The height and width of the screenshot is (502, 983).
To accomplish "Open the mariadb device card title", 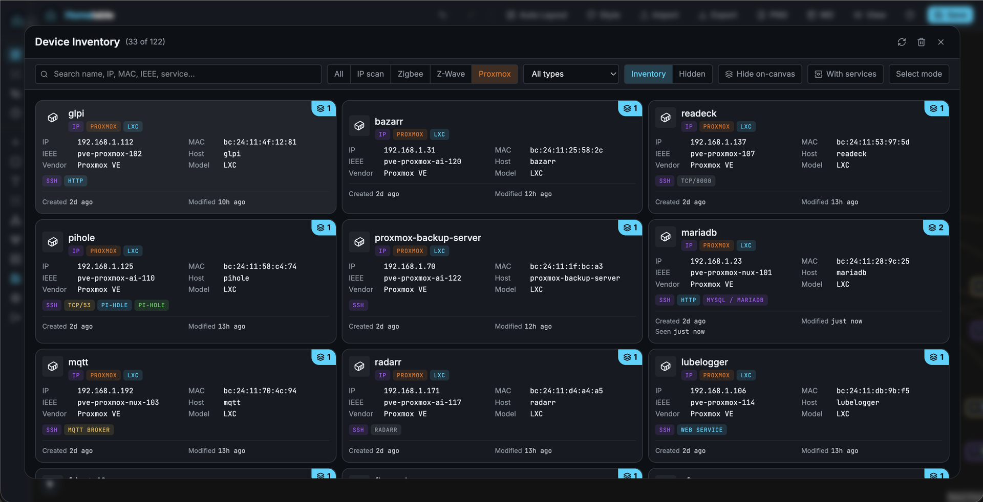I will [x=699, y=233].
